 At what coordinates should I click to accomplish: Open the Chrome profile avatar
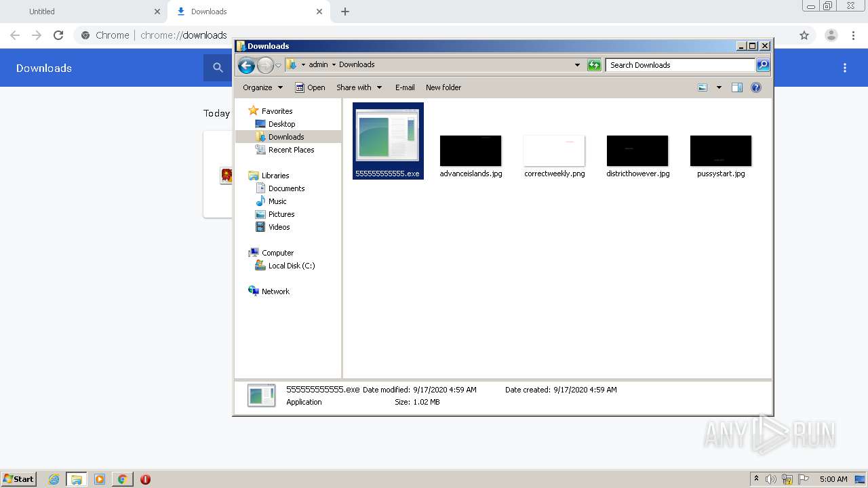point(831,35)
